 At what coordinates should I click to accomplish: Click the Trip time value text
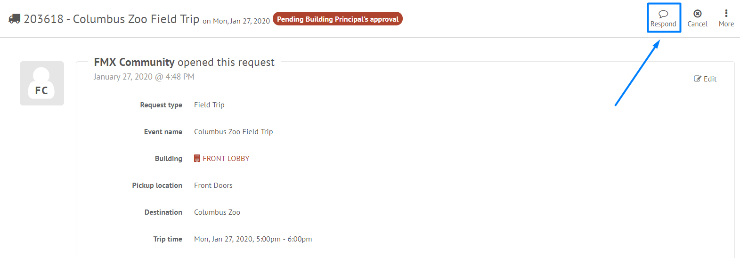click(253, 239)
